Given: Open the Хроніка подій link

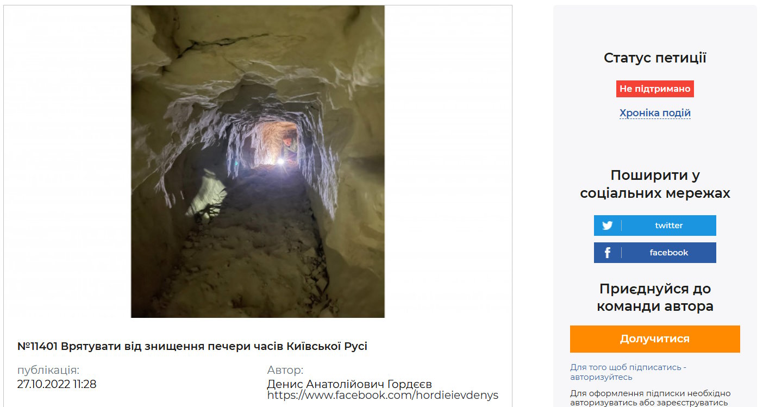Looking at the screenshot, I should 655,113.
